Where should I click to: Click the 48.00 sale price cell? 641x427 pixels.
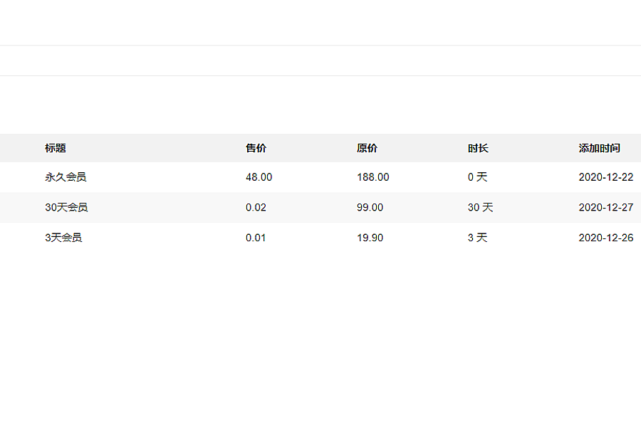[x=259, y=177]
